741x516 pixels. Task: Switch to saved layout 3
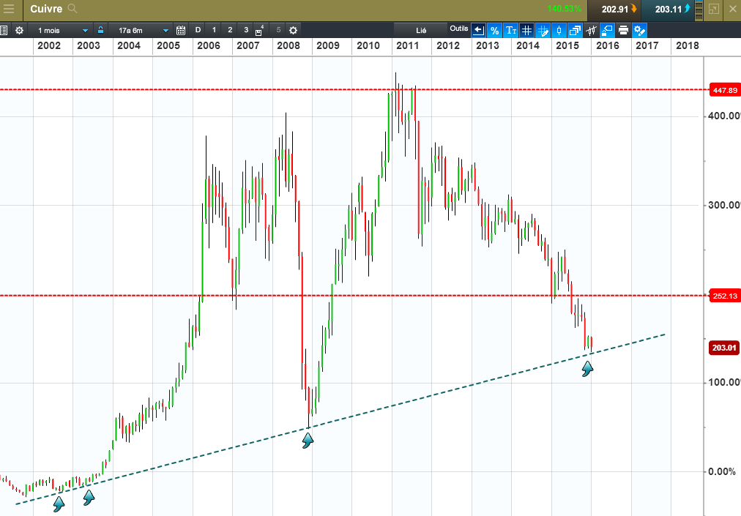point(246,30)
